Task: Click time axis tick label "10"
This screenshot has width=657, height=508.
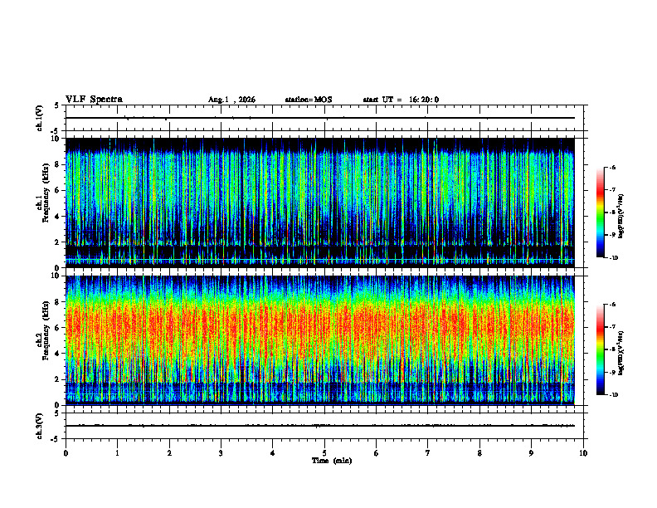Action: [583, 453]
